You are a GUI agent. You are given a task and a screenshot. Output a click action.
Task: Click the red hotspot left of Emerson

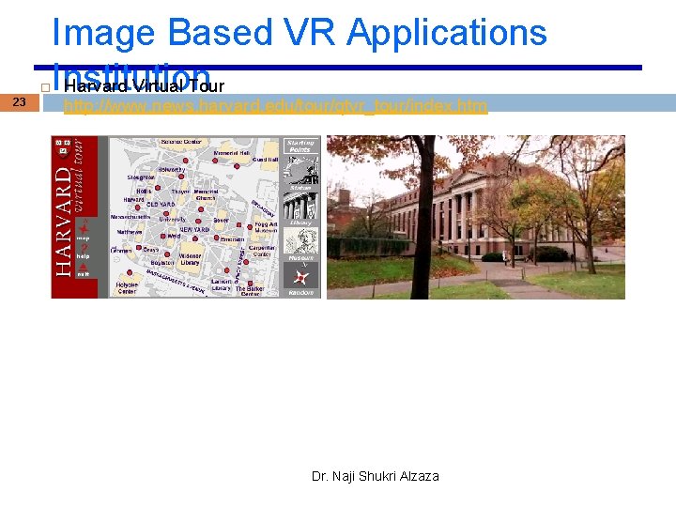(217, 238)
